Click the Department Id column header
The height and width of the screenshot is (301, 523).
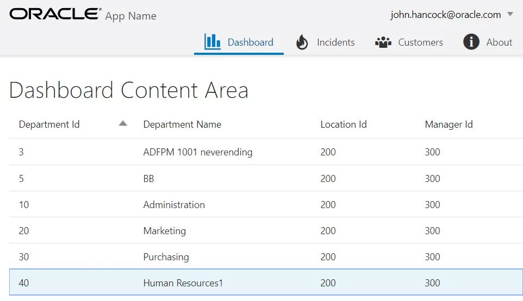tap(49, 124)
